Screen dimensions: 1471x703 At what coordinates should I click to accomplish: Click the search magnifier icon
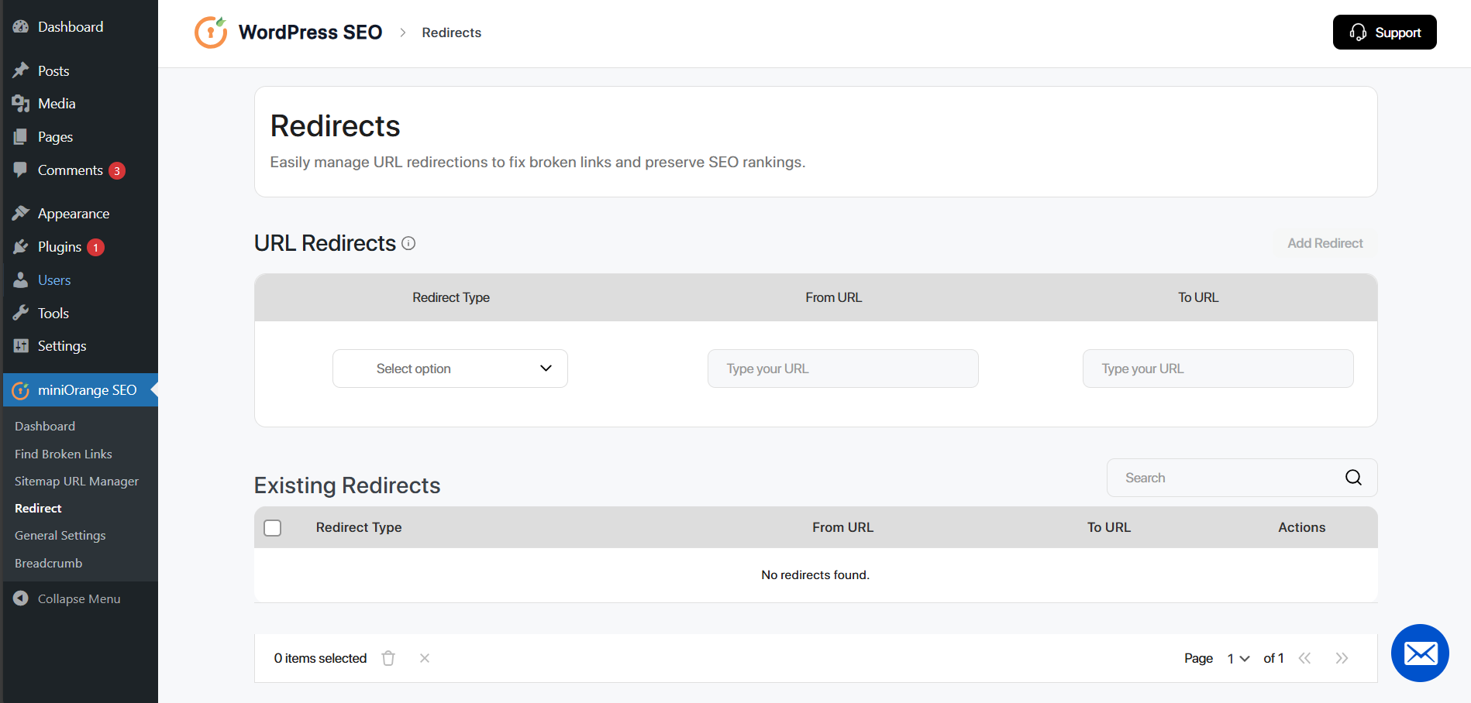[1353, 478]
